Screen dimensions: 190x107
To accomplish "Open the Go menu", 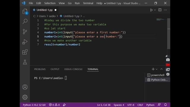I will [69, 3].
